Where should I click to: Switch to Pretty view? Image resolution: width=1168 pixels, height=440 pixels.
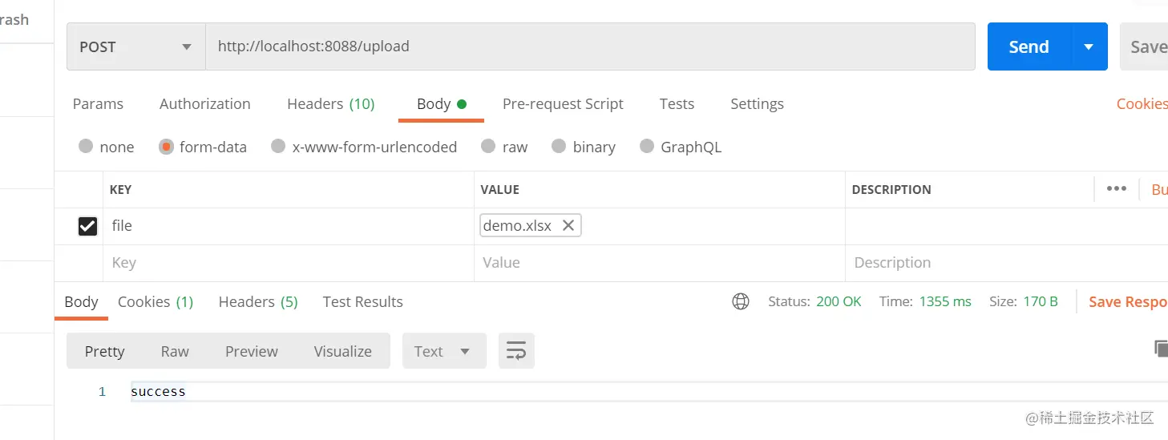click(105, 351)
